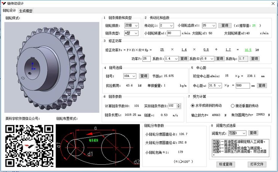Click the 功率P input field
Viewport: 278px width, 172px height.
tap(147, 59)
